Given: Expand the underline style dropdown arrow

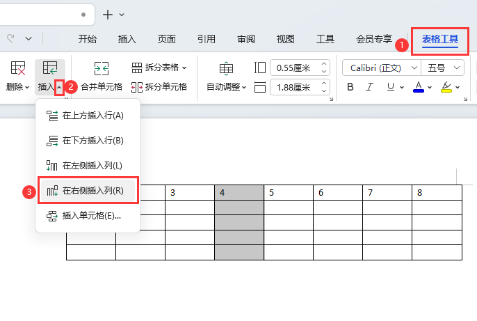Looking at the screenshot, I should tap(402, 88).
